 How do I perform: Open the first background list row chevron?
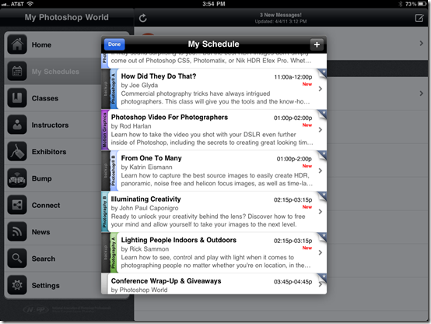pyautogui.click(x=422, y=43)
